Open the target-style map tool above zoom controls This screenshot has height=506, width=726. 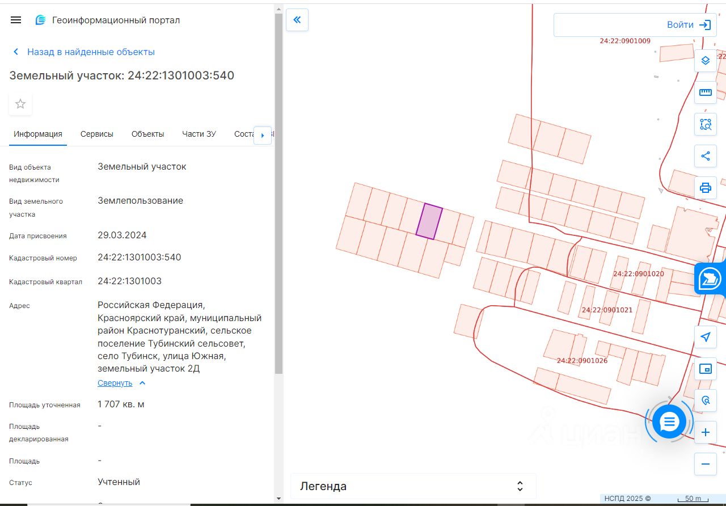point(706,400)
